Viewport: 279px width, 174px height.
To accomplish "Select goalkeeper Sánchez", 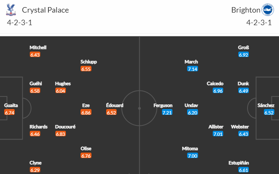I will pos(266,105).
